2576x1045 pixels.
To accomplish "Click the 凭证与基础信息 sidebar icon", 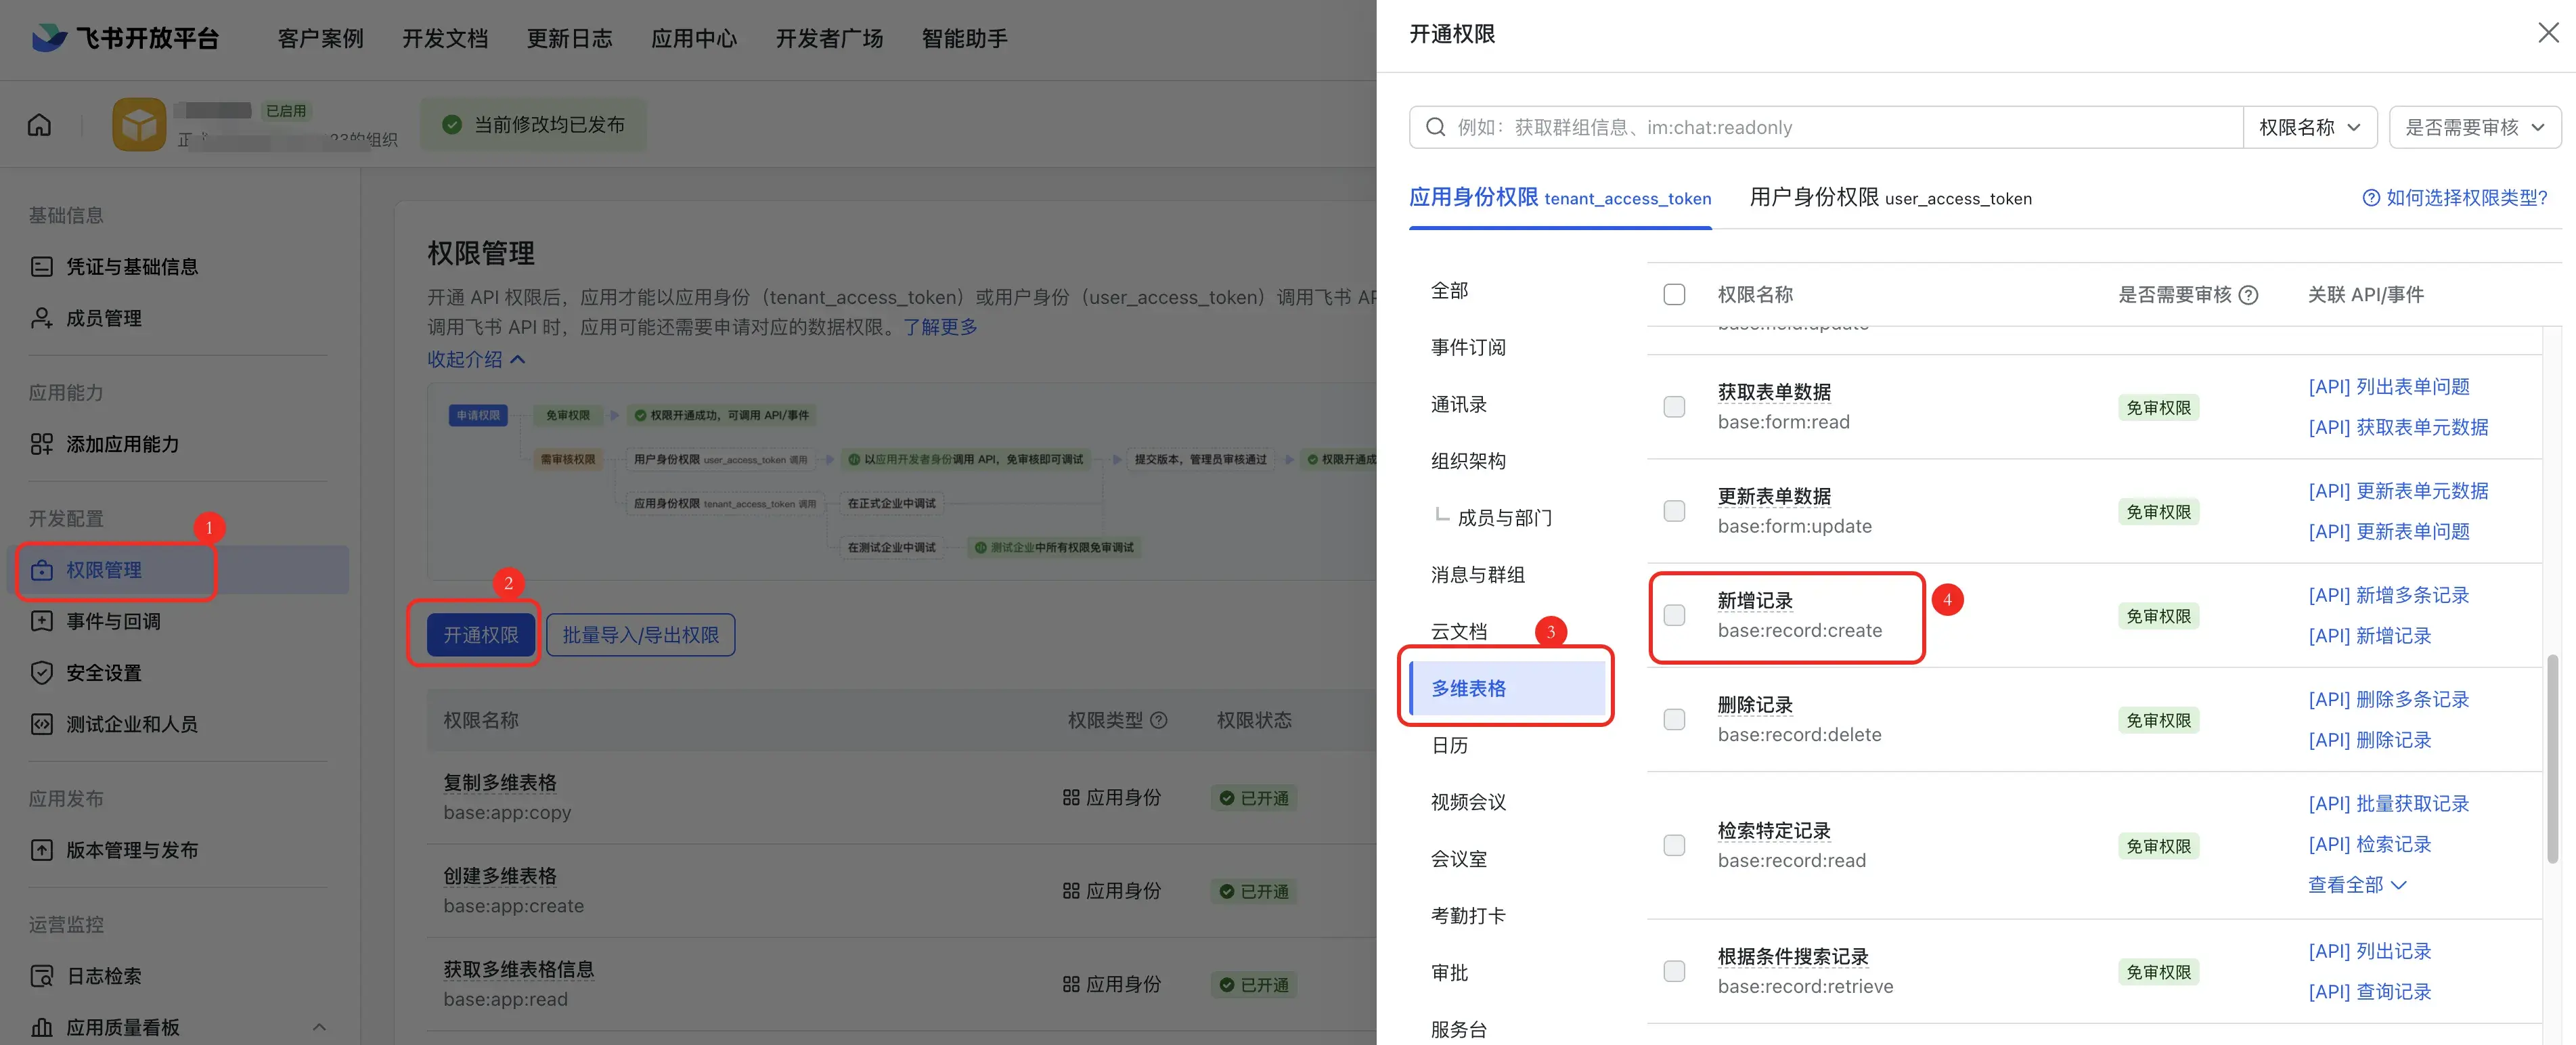I will (41, 267).
